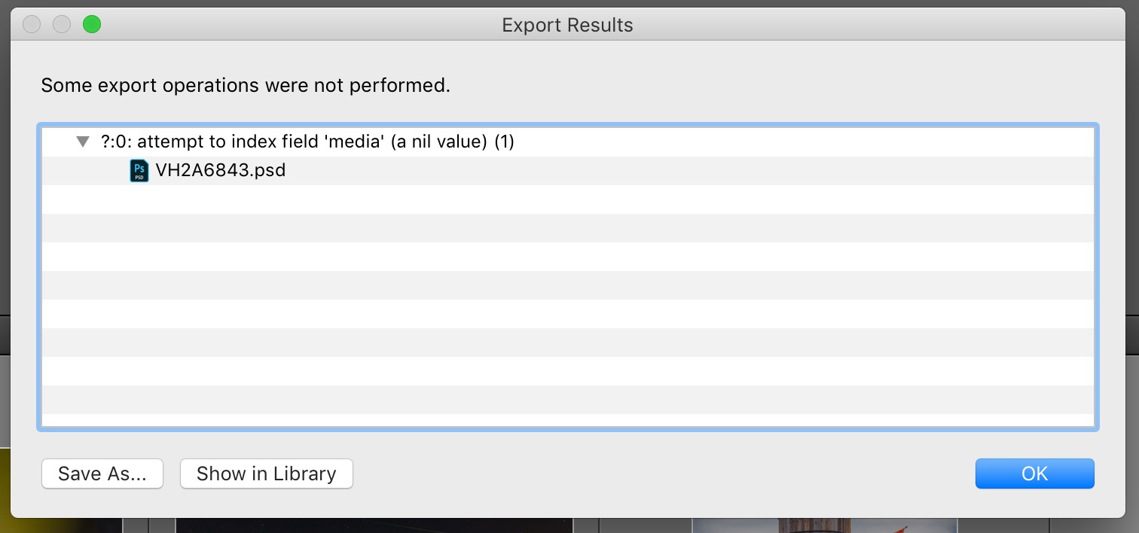
Task: Click the green zoom window button
Action: coord(92,25)
